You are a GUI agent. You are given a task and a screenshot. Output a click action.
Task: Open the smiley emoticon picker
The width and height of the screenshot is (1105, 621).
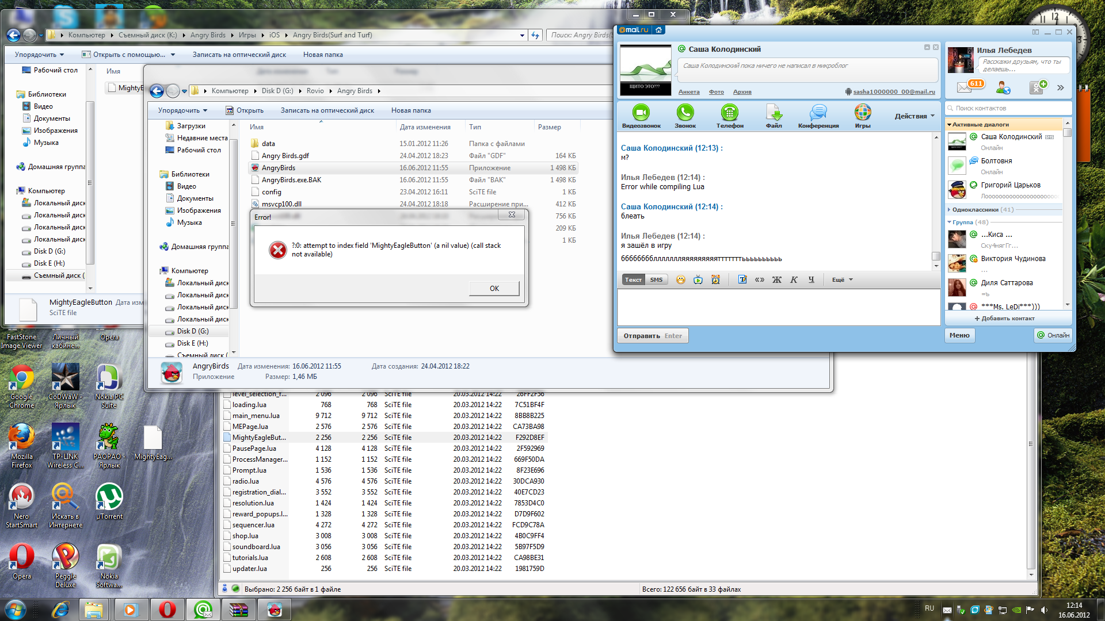tap(681, 280)
